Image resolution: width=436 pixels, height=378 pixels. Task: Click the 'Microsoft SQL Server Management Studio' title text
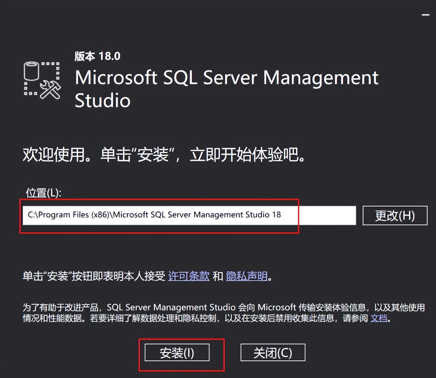coord(226,78)
